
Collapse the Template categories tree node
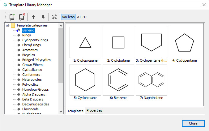point(7,25)
